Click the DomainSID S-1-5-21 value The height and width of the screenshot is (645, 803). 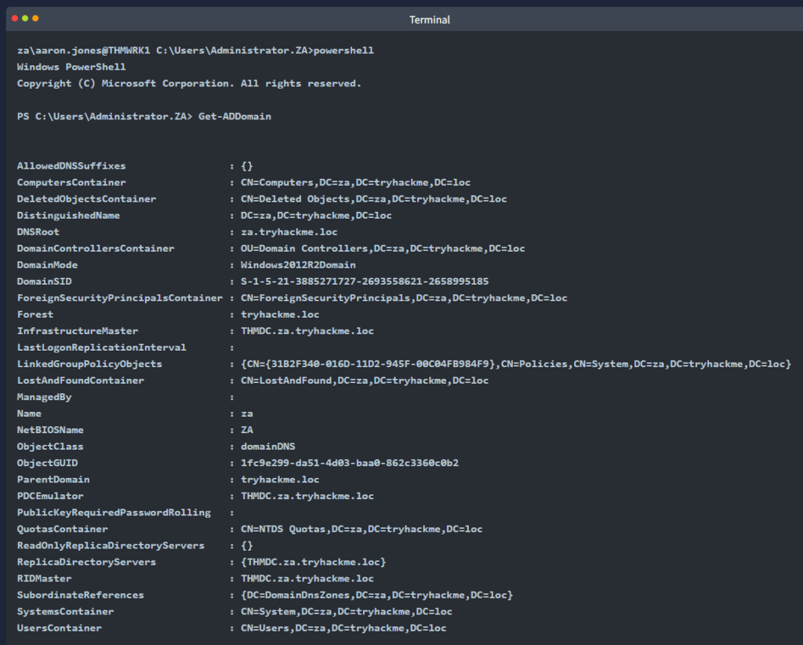coord(365,281)
